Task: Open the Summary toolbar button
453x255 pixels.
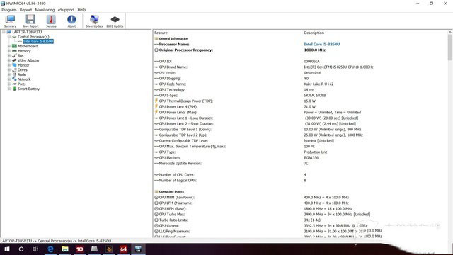Action: click(10, 21)
